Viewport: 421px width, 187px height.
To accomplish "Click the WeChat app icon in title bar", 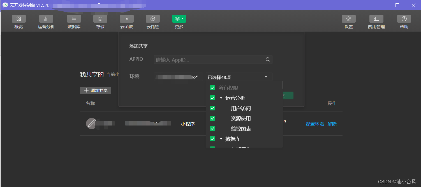I will tap(5, 5).
